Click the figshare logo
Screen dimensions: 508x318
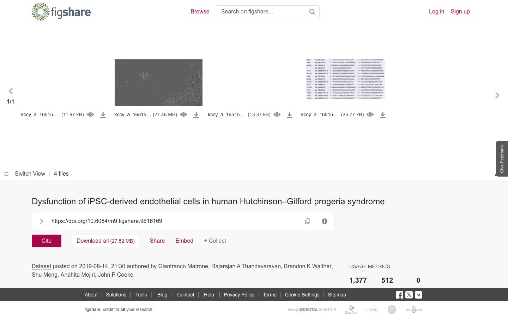[x=61, y=12]
